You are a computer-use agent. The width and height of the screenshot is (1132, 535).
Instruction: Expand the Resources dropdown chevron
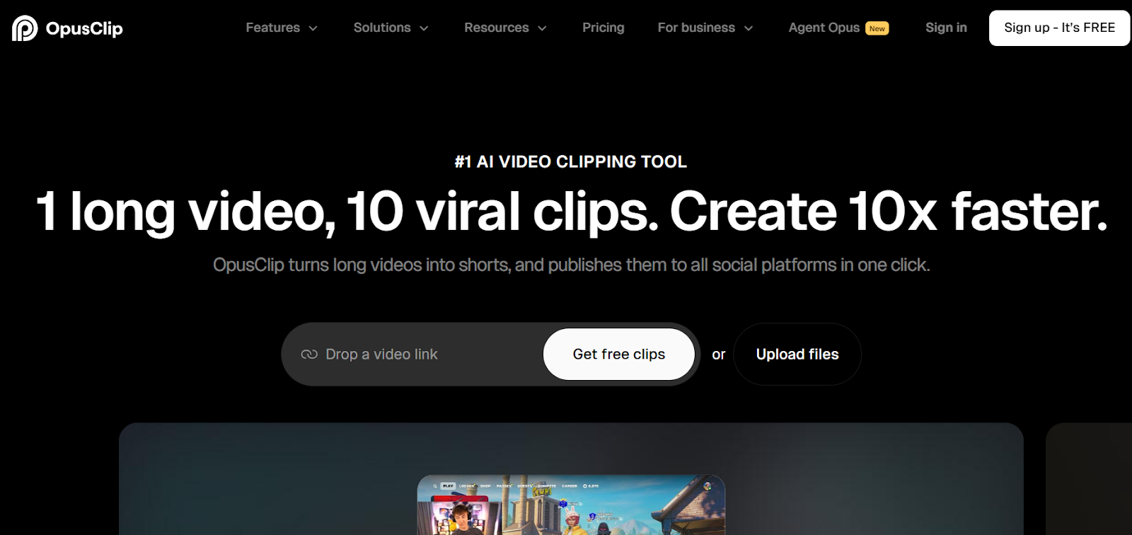click(x=542, y=28)
